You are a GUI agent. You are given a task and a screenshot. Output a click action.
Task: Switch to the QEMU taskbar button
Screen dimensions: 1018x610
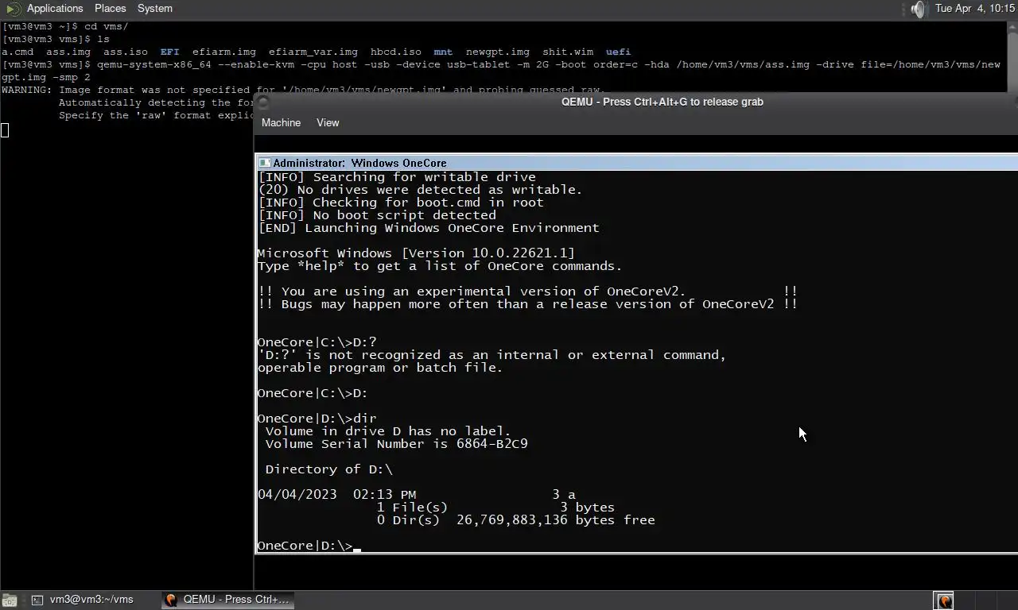point(228,600)
